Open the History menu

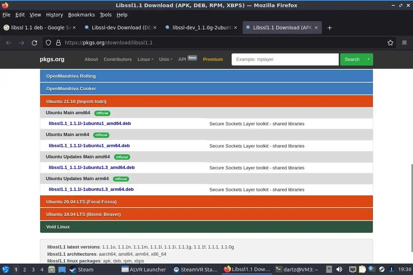54,15
